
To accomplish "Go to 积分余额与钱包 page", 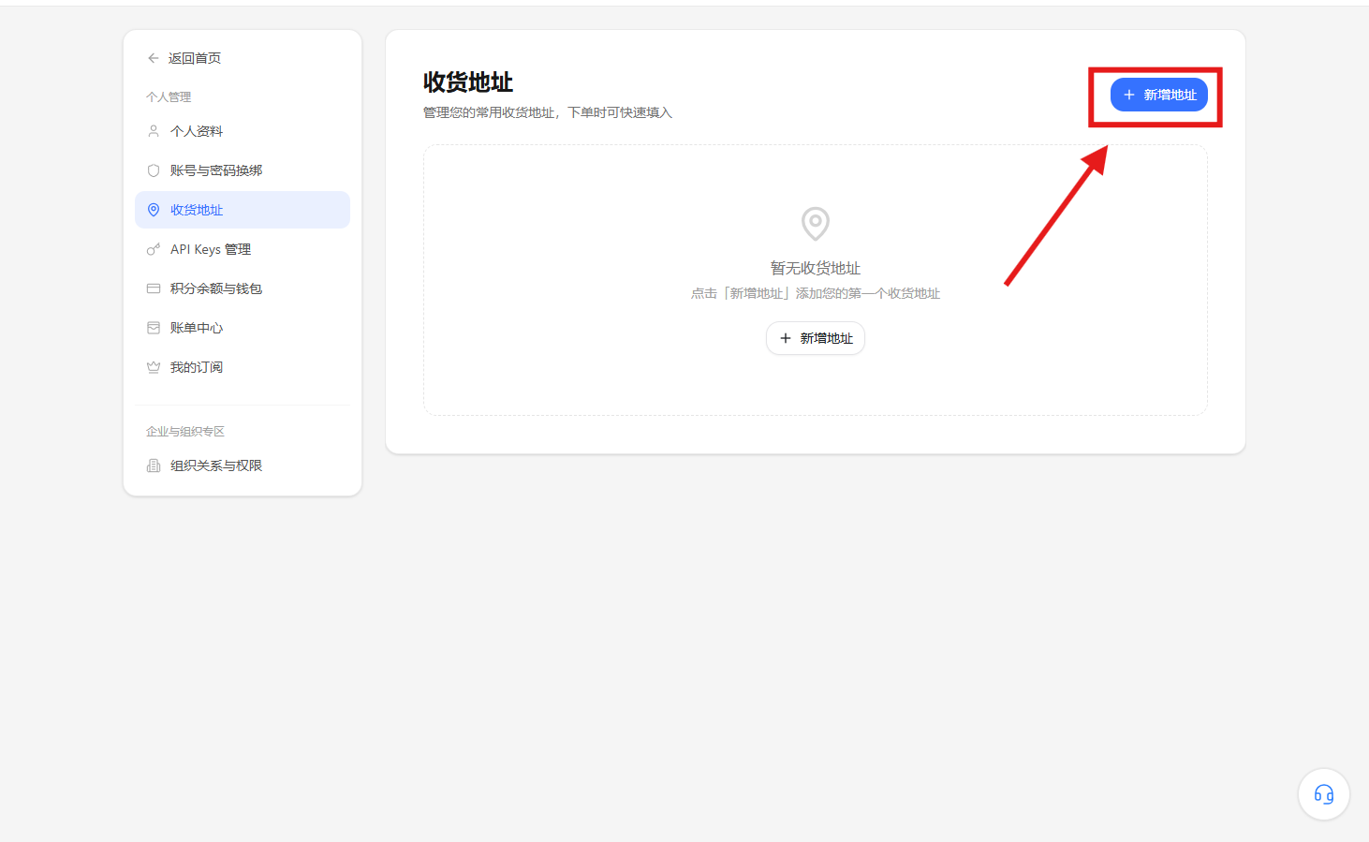I will coord(243,288).
